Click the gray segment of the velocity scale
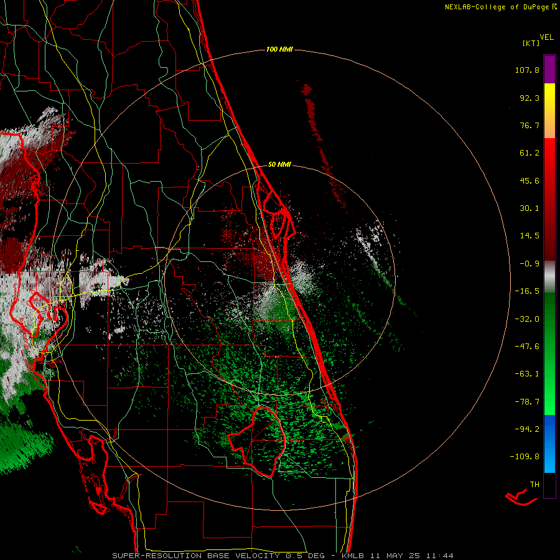Viewport: 560px width, 560px height. pos(549,277)
